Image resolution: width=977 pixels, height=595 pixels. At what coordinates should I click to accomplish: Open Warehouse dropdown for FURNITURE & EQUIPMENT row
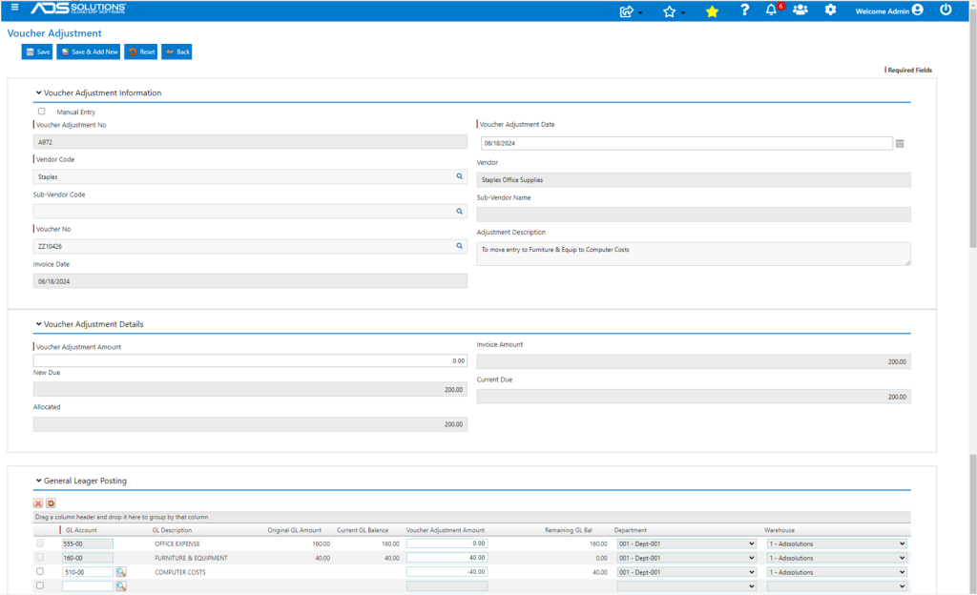point(837,558)
